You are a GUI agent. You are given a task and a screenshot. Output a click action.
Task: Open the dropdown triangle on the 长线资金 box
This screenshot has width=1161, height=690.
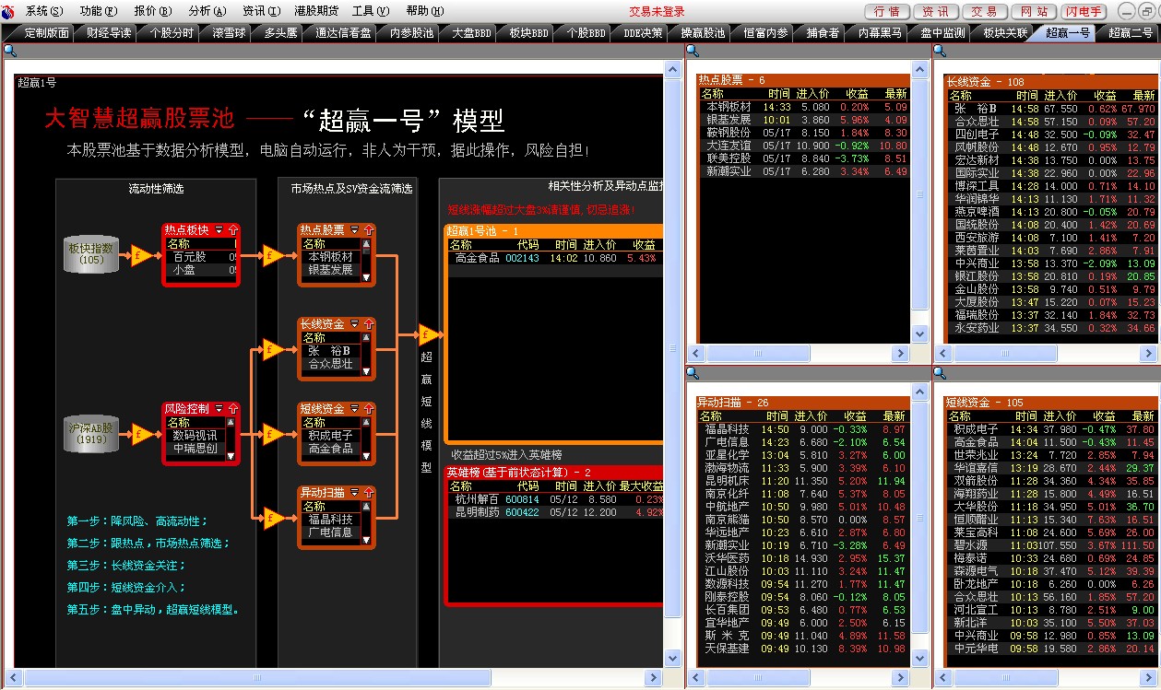pyautogui.click(x=354, y=324)
